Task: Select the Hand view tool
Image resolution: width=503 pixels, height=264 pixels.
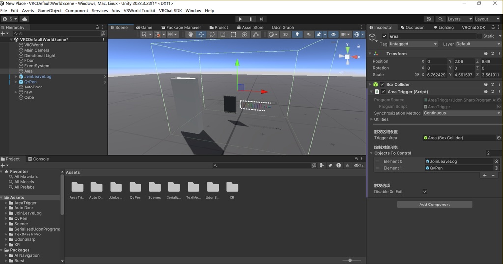Action: (190, 34)
